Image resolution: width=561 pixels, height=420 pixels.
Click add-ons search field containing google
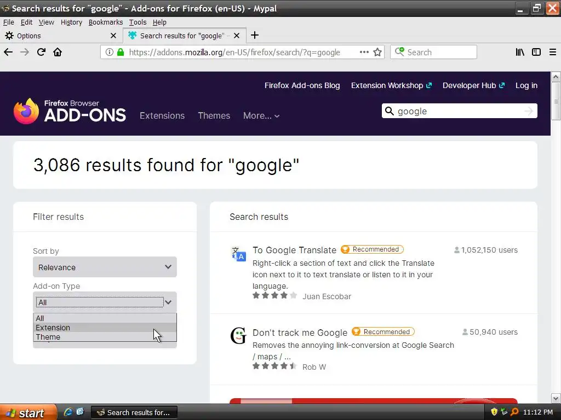click(x=459, y=111)
